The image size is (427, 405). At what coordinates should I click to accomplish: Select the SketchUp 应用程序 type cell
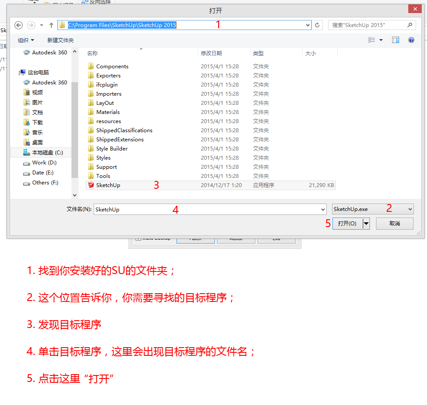pos(263,185)
